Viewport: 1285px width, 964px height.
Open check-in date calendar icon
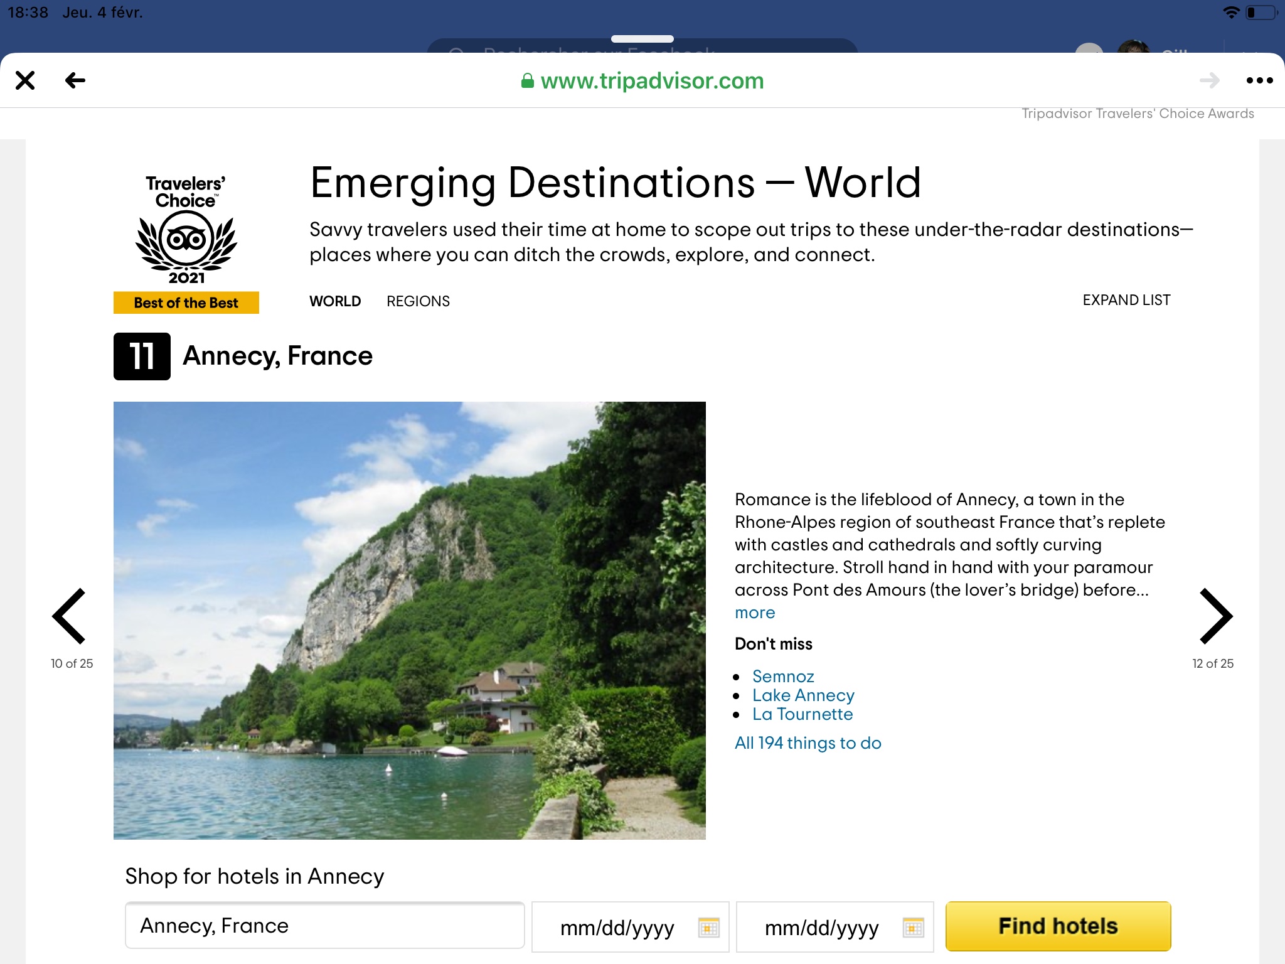point(709,927)
